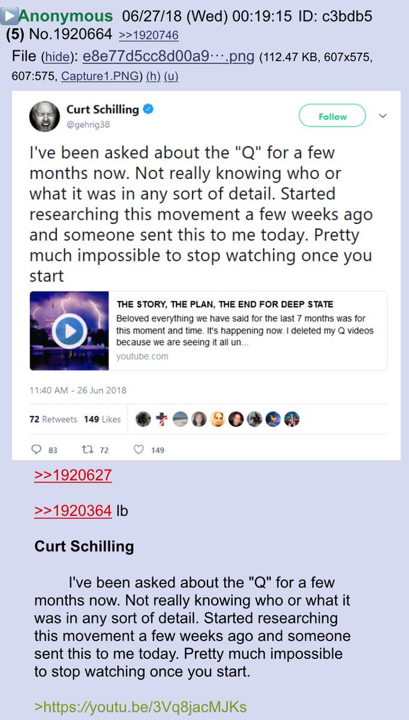Click the verified badge next to Curt Schilling
409x720 pixels.
point(149,109)
